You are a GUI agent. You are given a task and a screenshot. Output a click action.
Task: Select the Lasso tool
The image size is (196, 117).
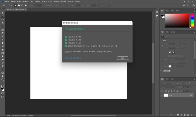pos(3,20)
